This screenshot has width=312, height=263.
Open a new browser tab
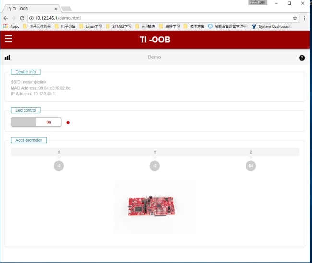click(x=66, y=9)
